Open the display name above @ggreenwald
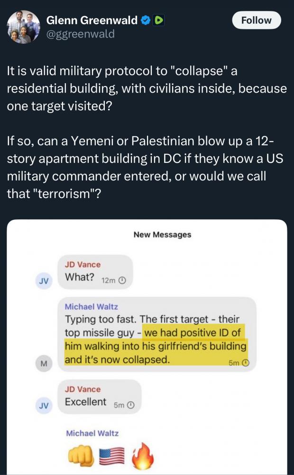This screenshot has width=294, height=475. (92, 20)
